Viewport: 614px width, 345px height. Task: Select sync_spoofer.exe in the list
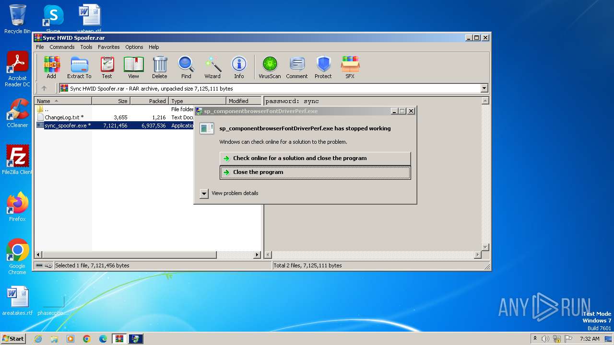pyautogui.click(x=67, y=126)
